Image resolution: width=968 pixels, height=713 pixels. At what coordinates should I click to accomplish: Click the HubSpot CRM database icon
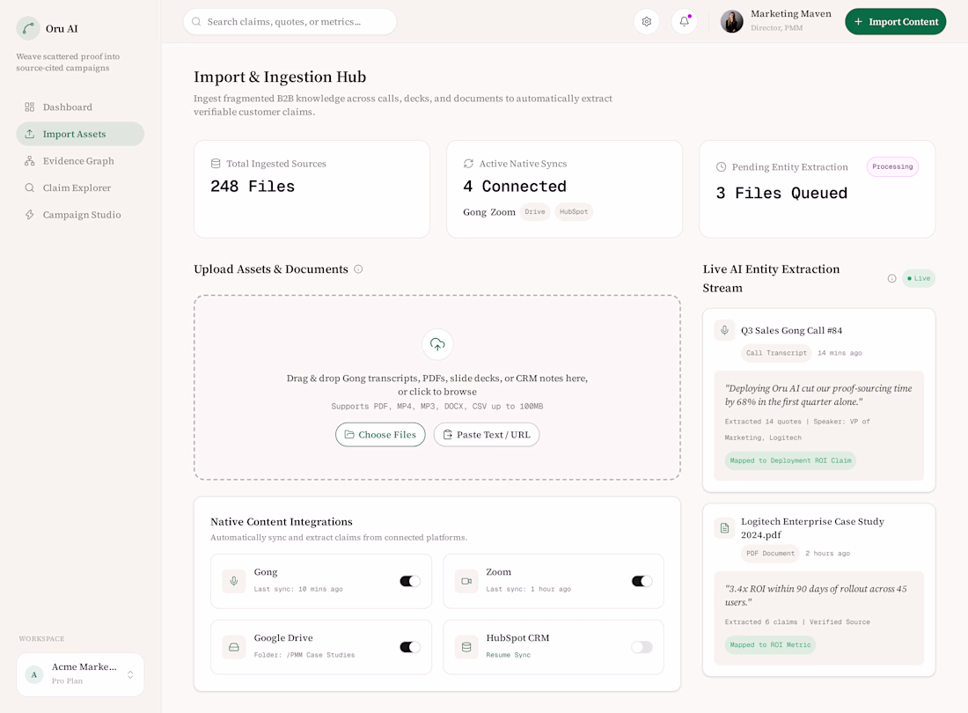pyautogui.click(x=466, y=647)
